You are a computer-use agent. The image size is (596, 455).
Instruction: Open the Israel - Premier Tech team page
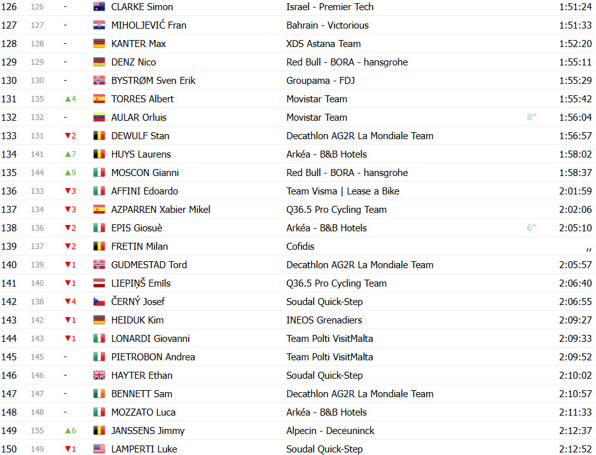[330, 7]
